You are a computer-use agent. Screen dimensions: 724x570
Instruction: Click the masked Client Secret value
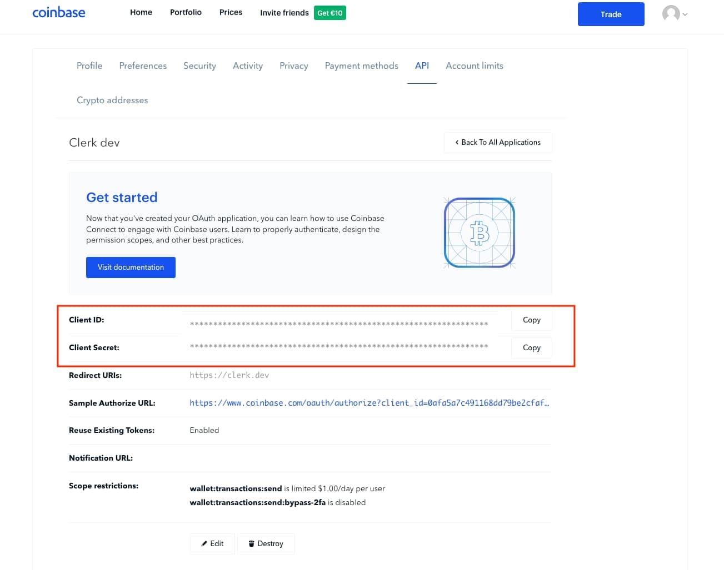[339, 346]
